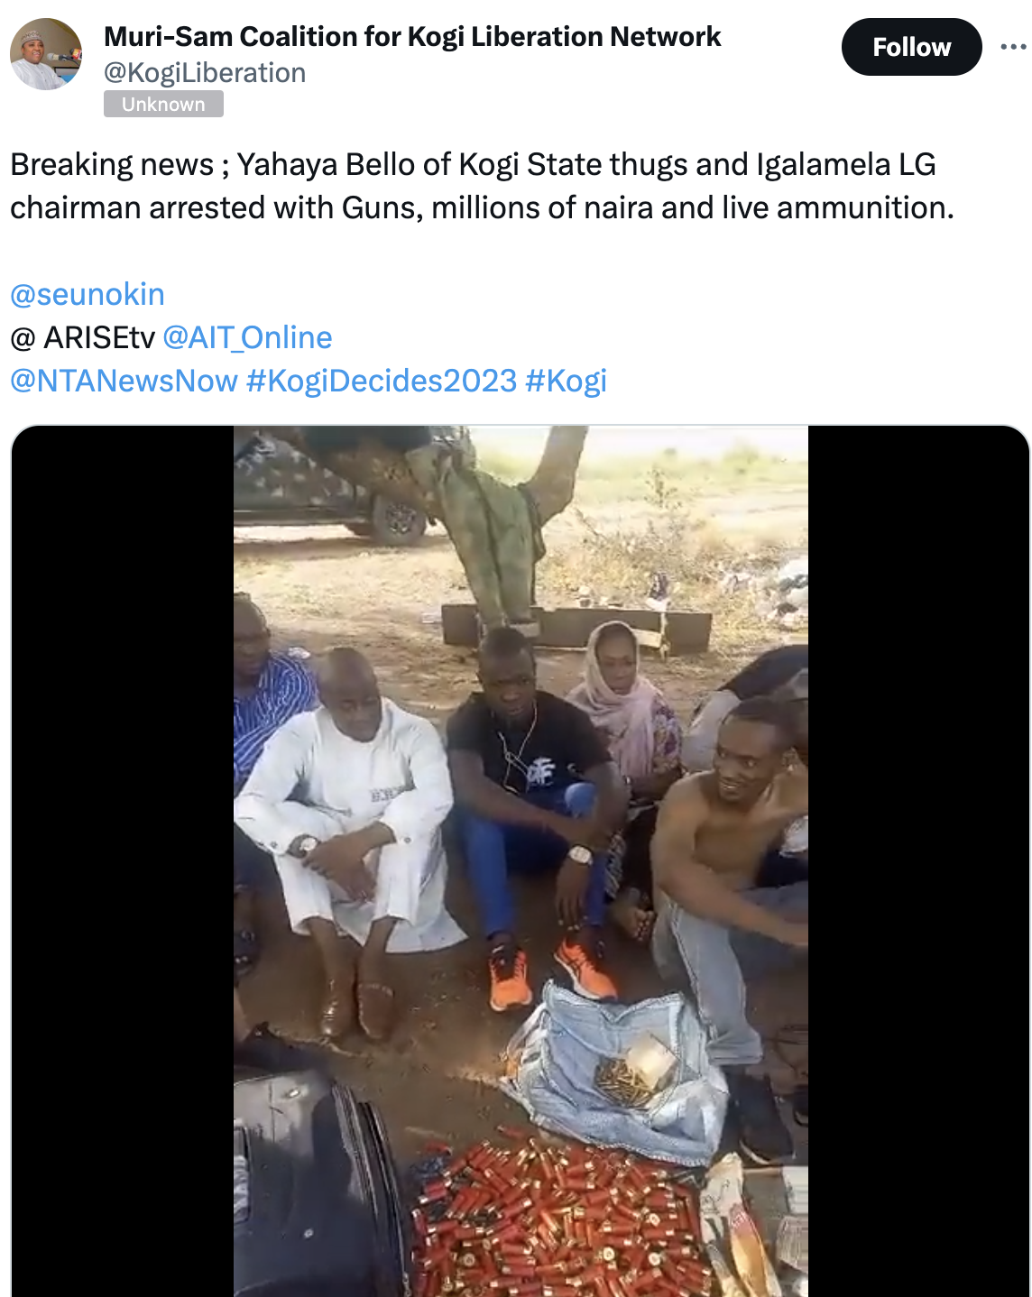
Task: Click the "Breaking news" words in tweet
Action: click(x=112, y=164)
